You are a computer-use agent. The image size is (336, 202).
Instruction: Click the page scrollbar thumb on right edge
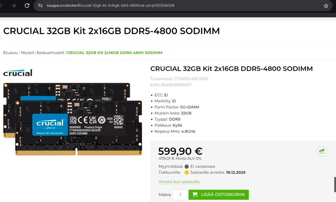(335, 184)
